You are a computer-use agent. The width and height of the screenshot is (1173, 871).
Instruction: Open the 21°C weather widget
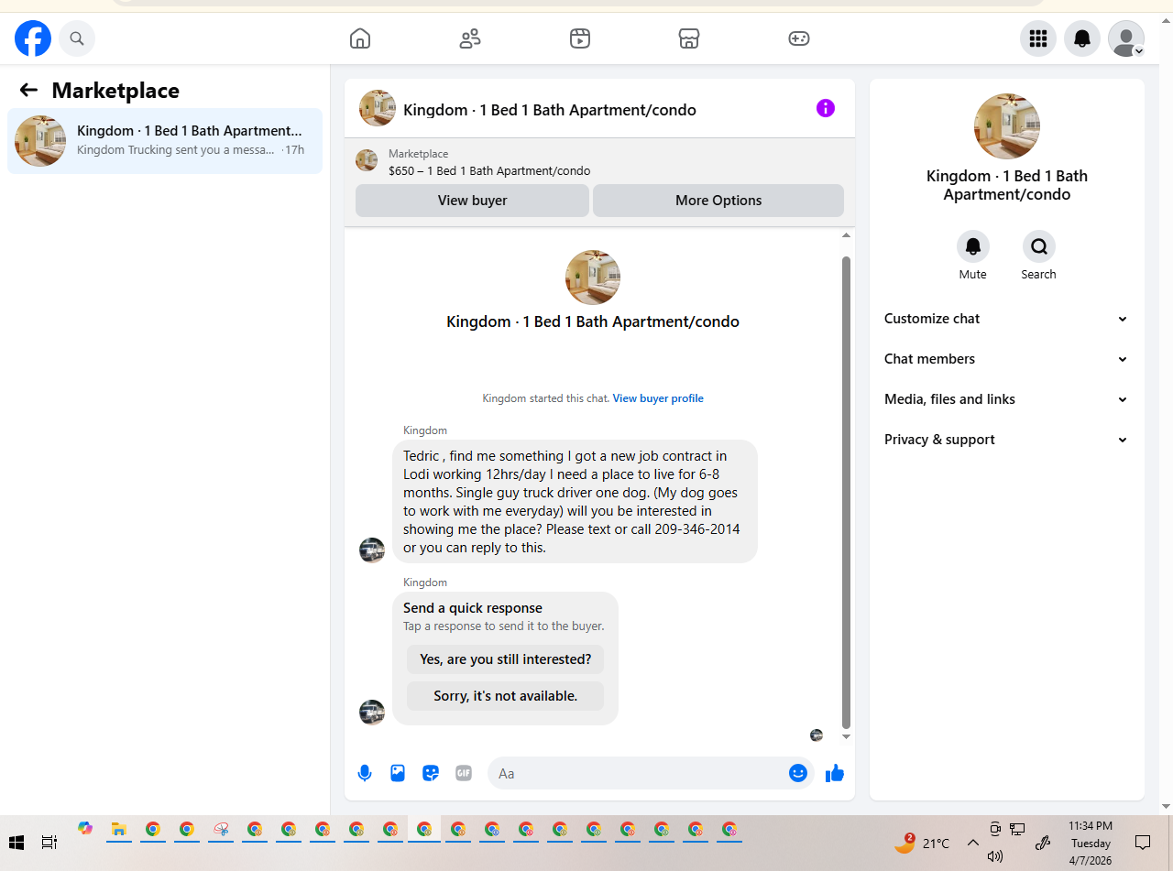tap(922, 843)
